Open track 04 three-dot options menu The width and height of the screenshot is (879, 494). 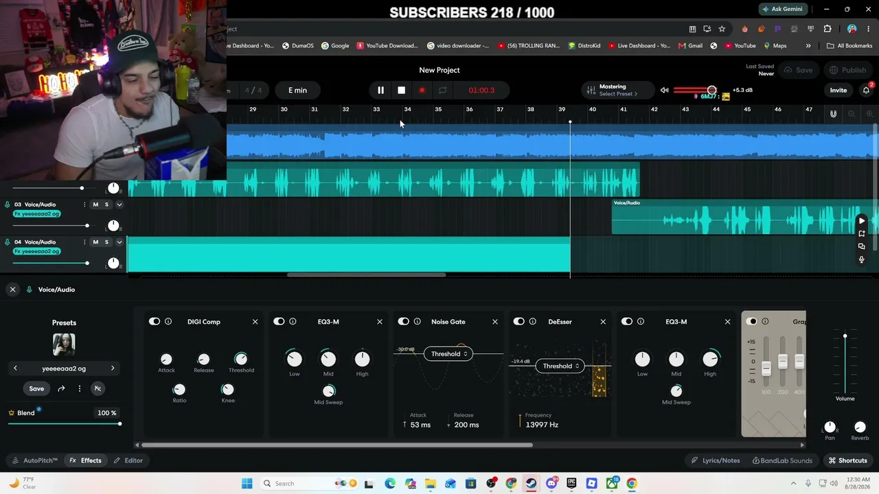pos(84,242)
